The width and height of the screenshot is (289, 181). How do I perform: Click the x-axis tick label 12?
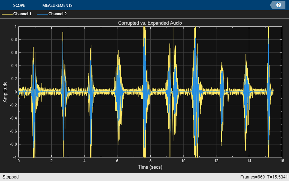coord(216,161)
